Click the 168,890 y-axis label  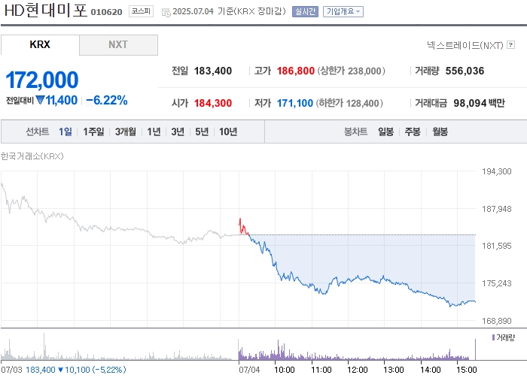pos(496,321)
